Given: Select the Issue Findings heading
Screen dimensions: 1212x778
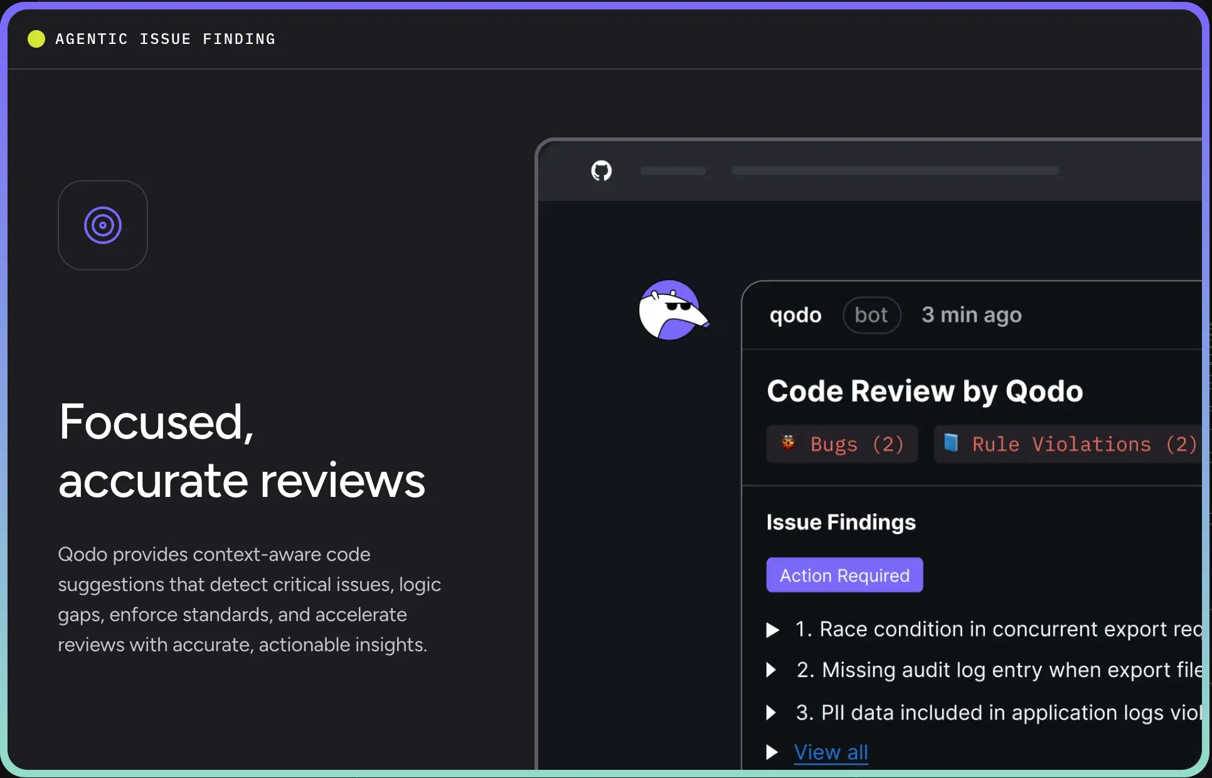Looking at the screenshot, I should pos(841,523).
